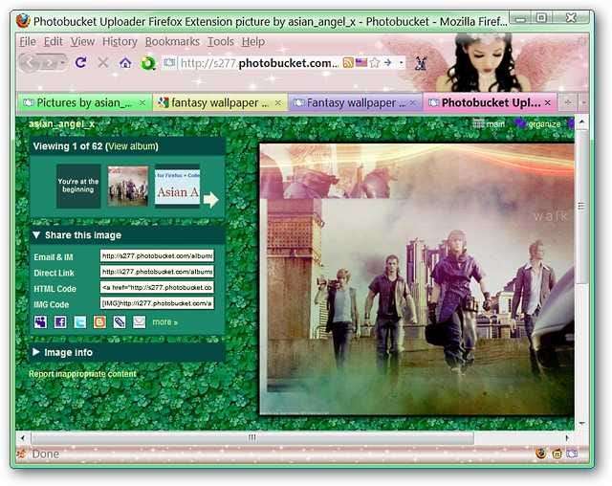Click the horizontal scrollbar right arrow
Image resolution: width=612 pixels, height=486 pixels.
click(x=567, y=437)
